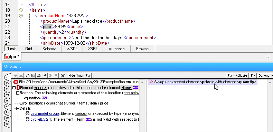The image size is (273, 132).
Task: Collapse the Reason node
Action: point(18,93)
